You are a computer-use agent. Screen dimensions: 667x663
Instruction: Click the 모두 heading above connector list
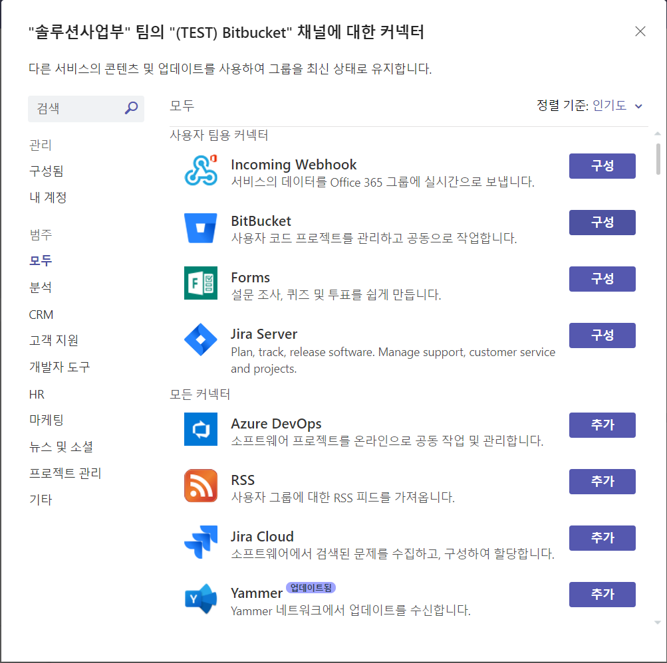[x=182, y=106]
